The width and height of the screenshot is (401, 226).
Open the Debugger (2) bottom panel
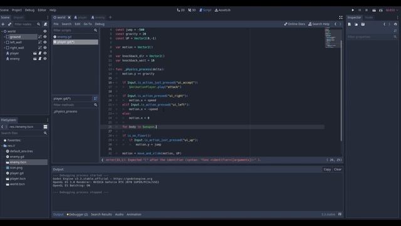pos(77,215)
